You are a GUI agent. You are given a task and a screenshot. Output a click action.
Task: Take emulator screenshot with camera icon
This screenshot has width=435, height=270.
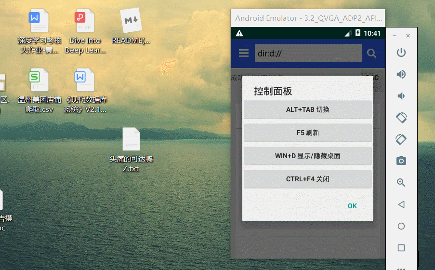pyautogui.click(x=401, y=161)
